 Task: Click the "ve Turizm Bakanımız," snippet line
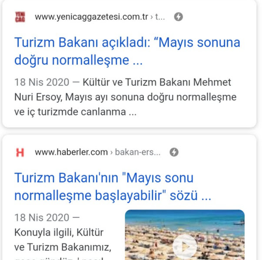click(x=63, y=247)
